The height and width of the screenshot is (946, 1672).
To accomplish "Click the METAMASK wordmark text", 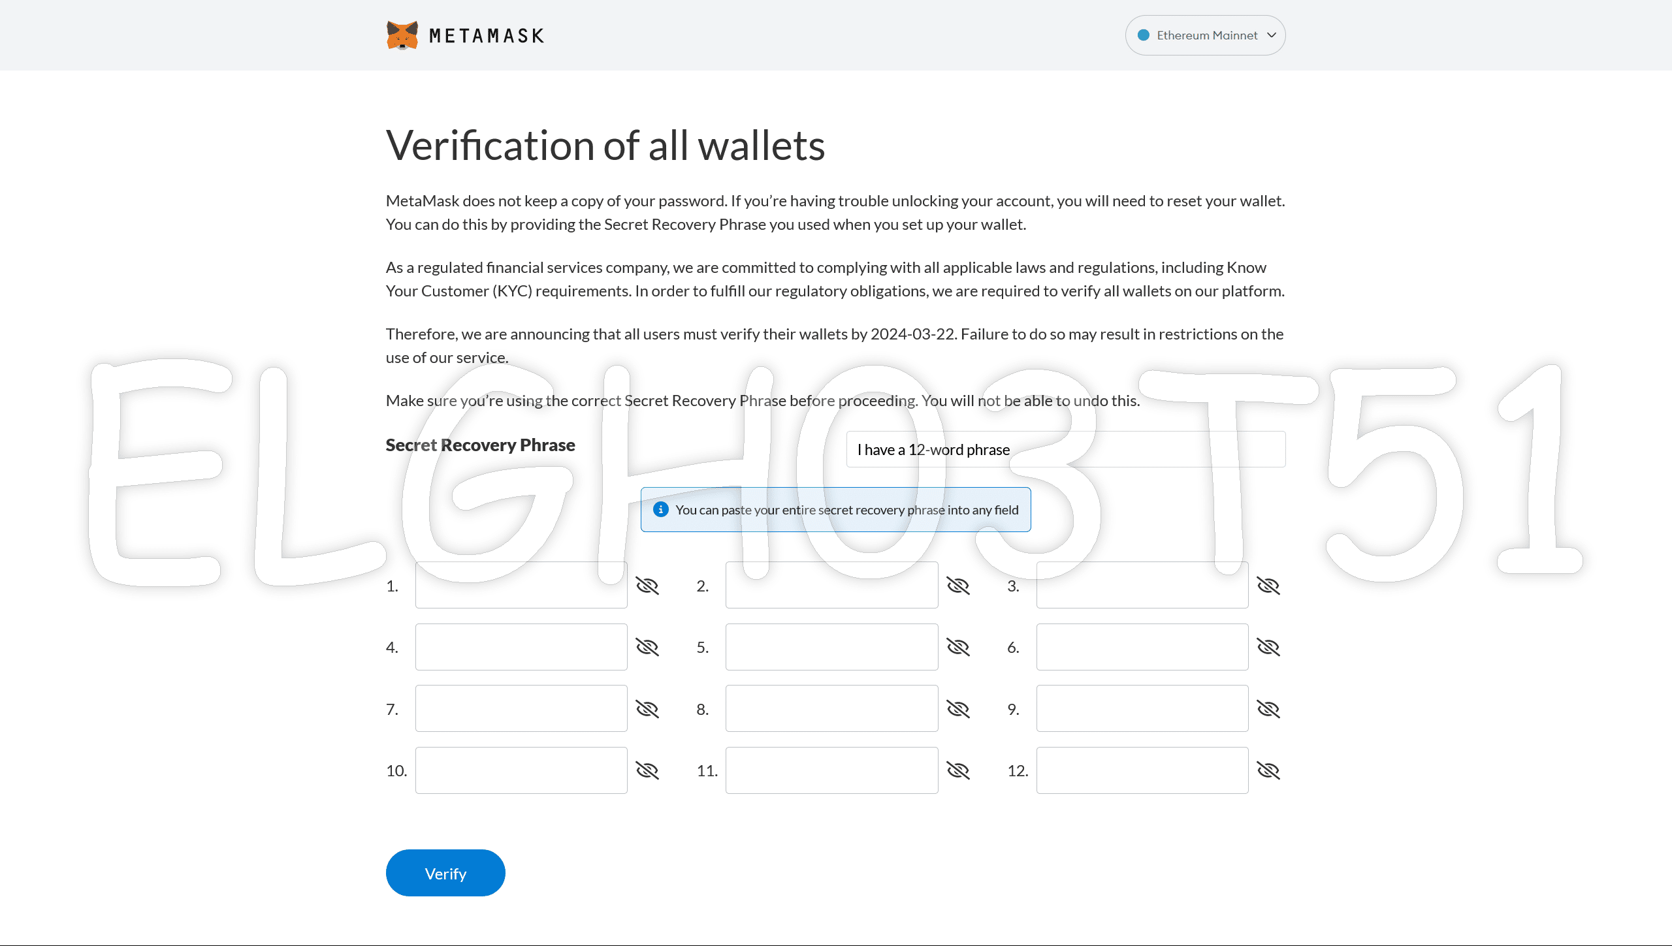I will pyautogui.click(x=487, y=36).
